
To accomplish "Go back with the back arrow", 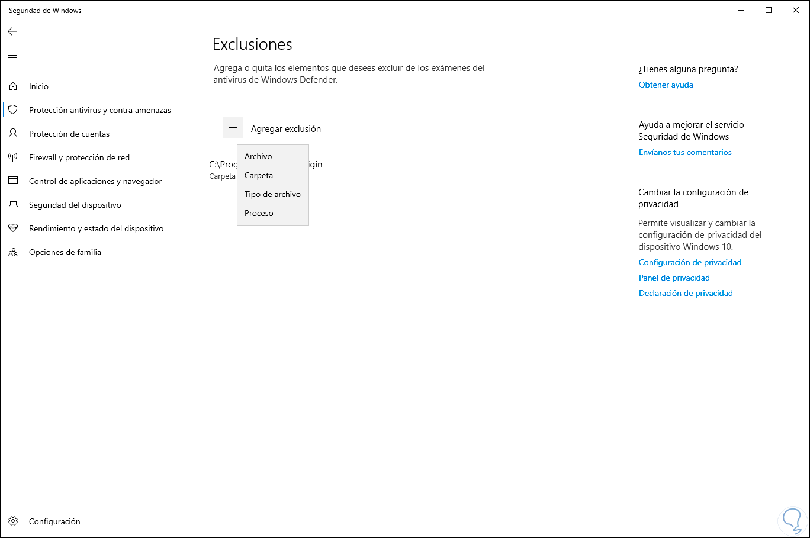I will coord(12,31).
